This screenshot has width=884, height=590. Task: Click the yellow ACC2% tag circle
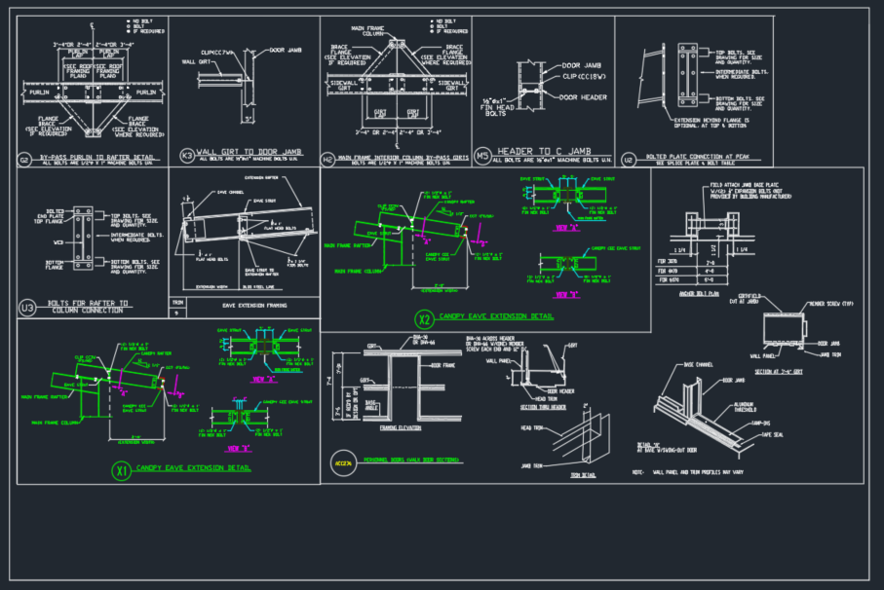(343, 463)
